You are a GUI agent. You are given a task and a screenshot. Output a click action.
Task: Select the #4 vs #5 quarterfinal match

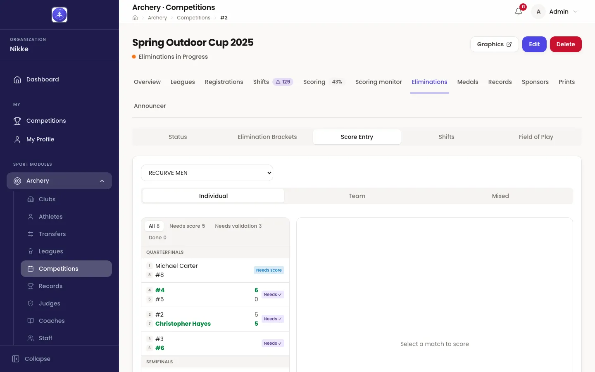click(215, 295)
